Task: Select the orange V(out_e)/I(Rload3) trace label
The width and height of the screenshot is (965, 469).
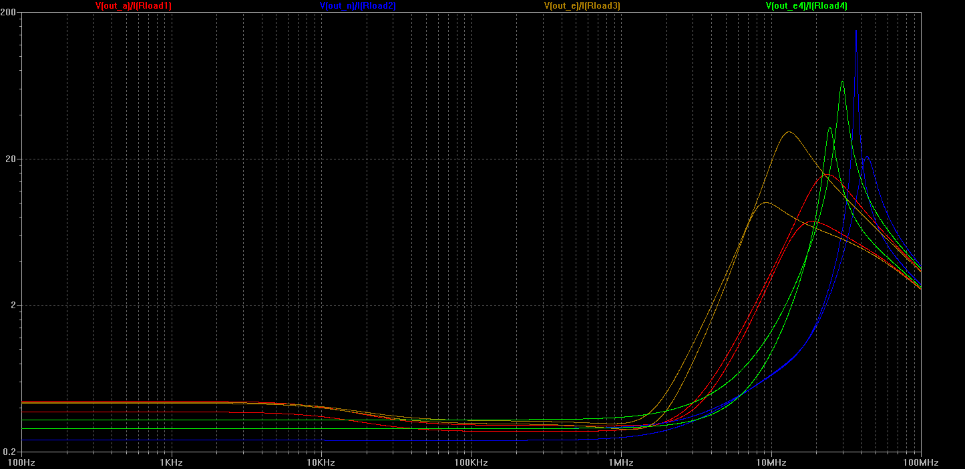Action: coord(582,6)
